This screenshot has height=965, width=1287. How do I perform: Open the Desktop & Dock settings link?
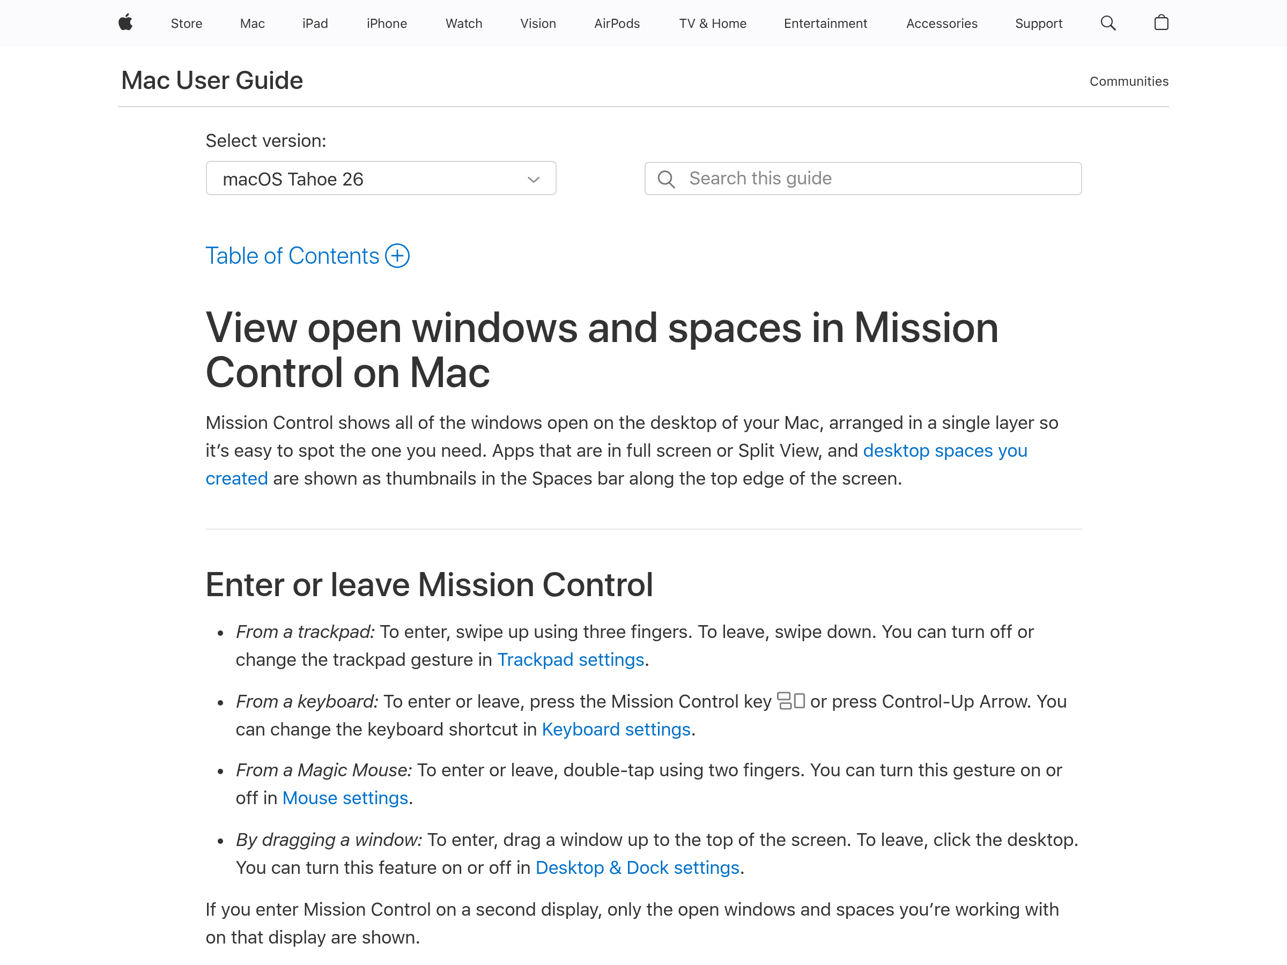(x=637, y=867)
